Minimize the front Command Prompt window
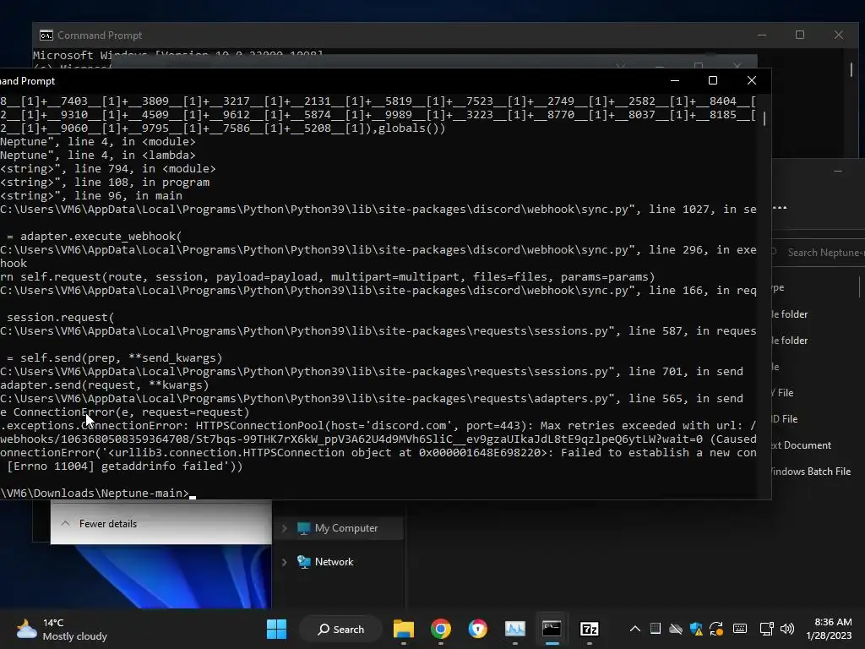Screen dimensions: 865x649 (x=675, y=80)
